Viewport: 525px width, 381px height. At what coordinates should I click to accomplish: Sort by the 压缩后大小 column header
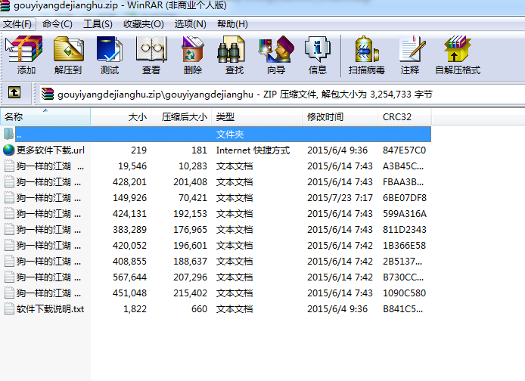point(182,116)
